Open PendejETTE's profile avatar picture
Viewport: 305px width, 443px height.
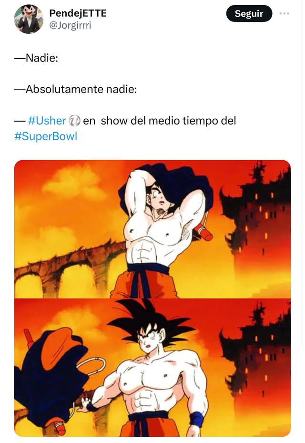pyautogui.click(x=29, y=19)
